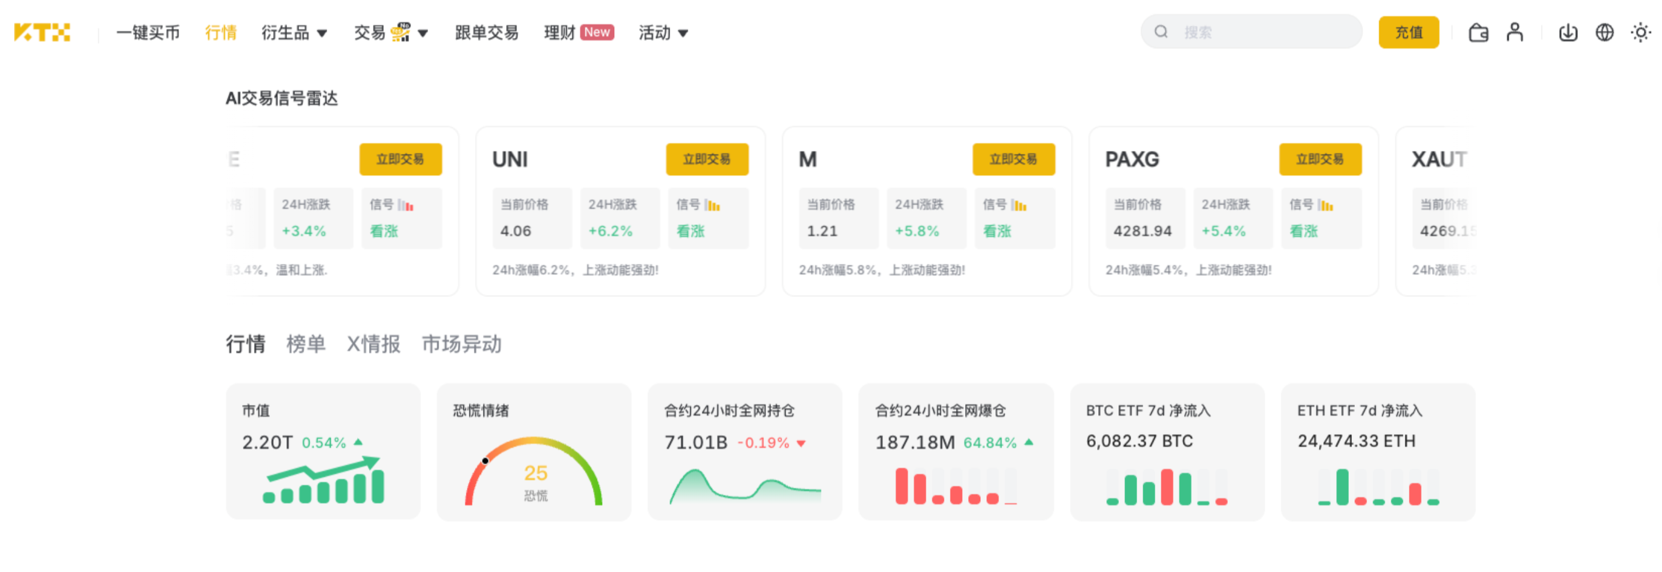
Task: Click the market cap rising bar chart
Action: pyautogui.click(x=324, y=479)
